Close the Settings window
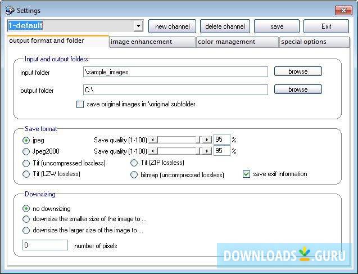Image resolution: width=358 pixels, height=274 pixels. click(343, 10)
